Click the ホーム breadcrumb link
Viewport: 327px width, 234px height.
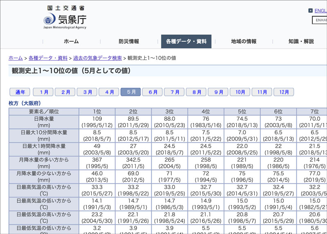click(16, 58)
